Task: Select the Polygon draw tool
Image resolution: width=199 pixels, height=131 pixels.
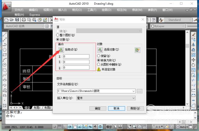Action: (5, 50)
